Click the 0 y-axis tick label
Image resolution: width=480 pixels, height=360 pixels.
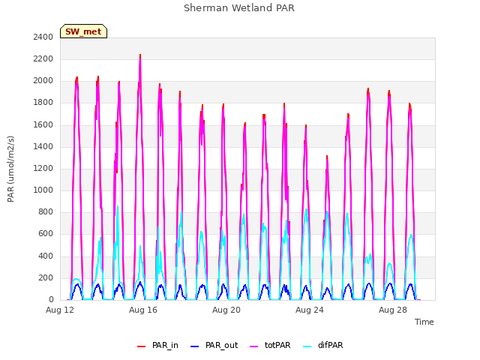[x=51, y=300]
